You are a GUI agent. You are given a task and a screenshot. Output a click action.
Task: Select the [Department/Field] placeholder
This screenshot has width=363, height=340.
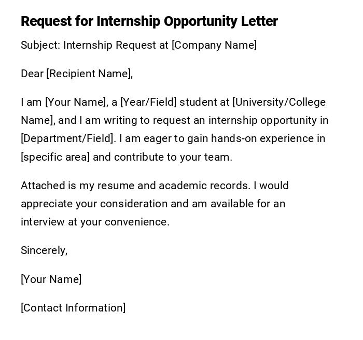coord(68,138)
